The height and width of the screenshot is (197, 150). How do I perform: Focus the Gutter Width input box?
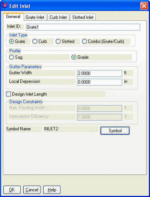point(100,73)
